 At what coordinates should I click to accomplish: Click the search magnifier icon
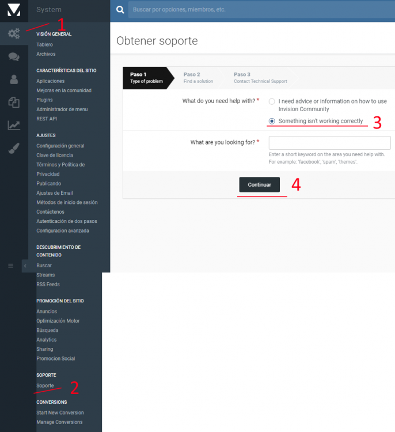(120, 10)
